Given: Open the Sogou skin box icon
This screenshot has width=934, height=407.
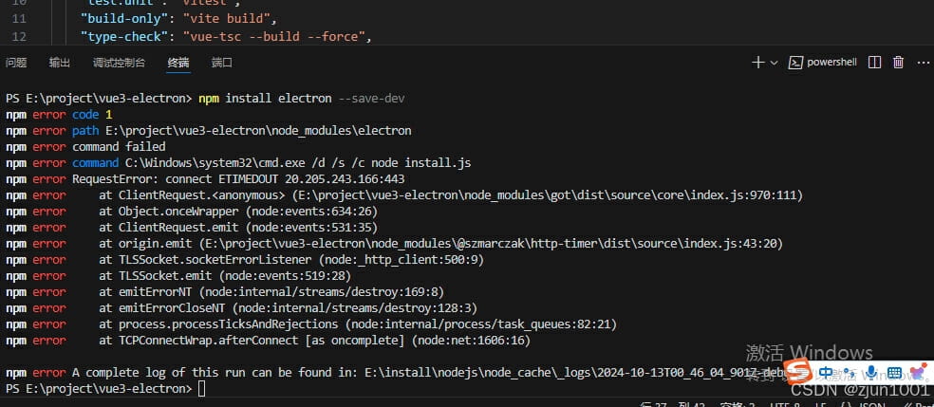Looking at the screenshot, I should coord(918,372).
